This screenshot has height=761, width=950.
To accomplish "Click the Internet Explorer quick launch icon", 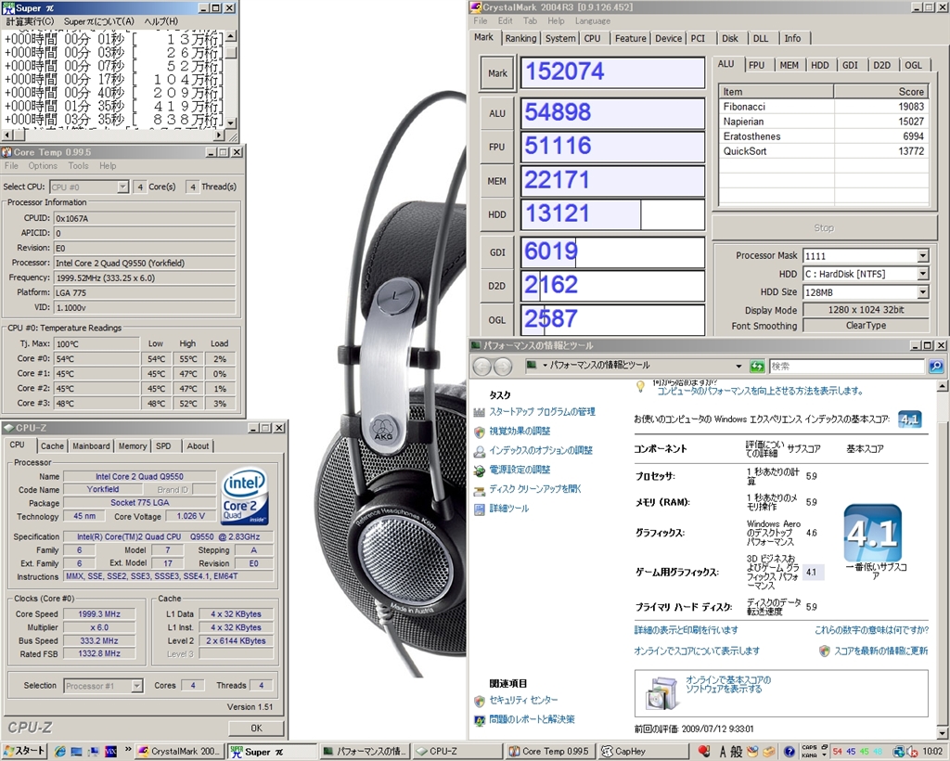I will pos(60,752).
